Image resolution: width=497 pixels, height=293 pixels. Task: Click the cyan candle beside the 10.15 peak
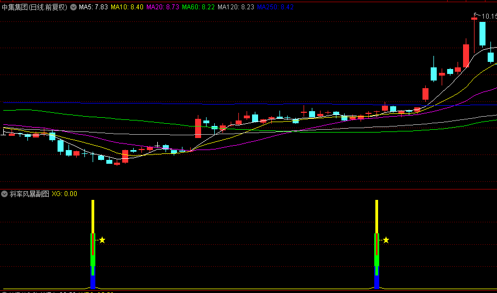pos(482,34)
